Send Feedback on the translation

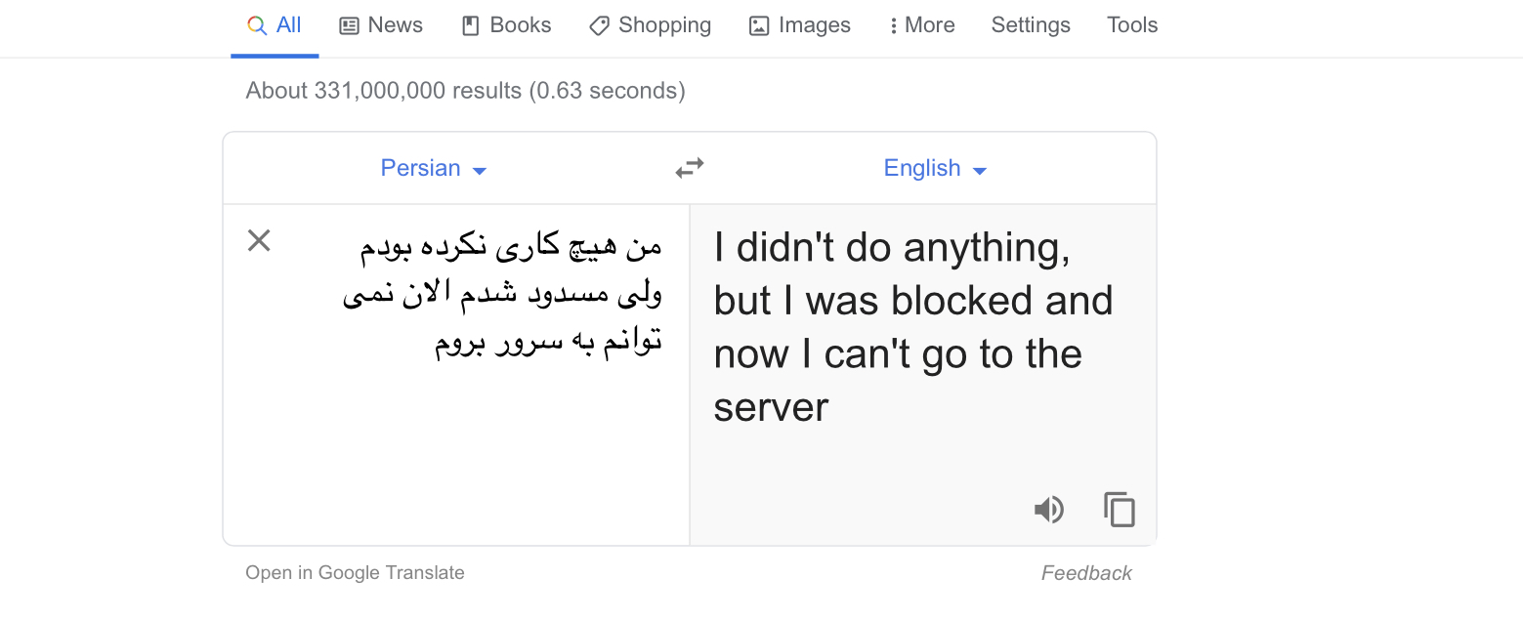click(x=1086, y=573)
